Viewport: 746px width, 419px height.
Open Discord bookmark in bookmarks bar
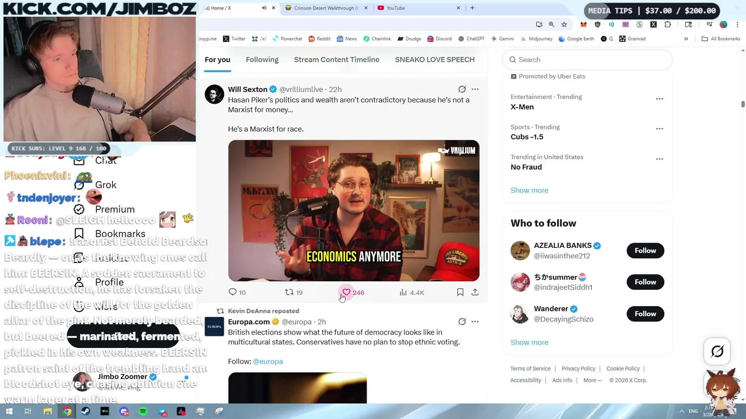click(439, 39)
